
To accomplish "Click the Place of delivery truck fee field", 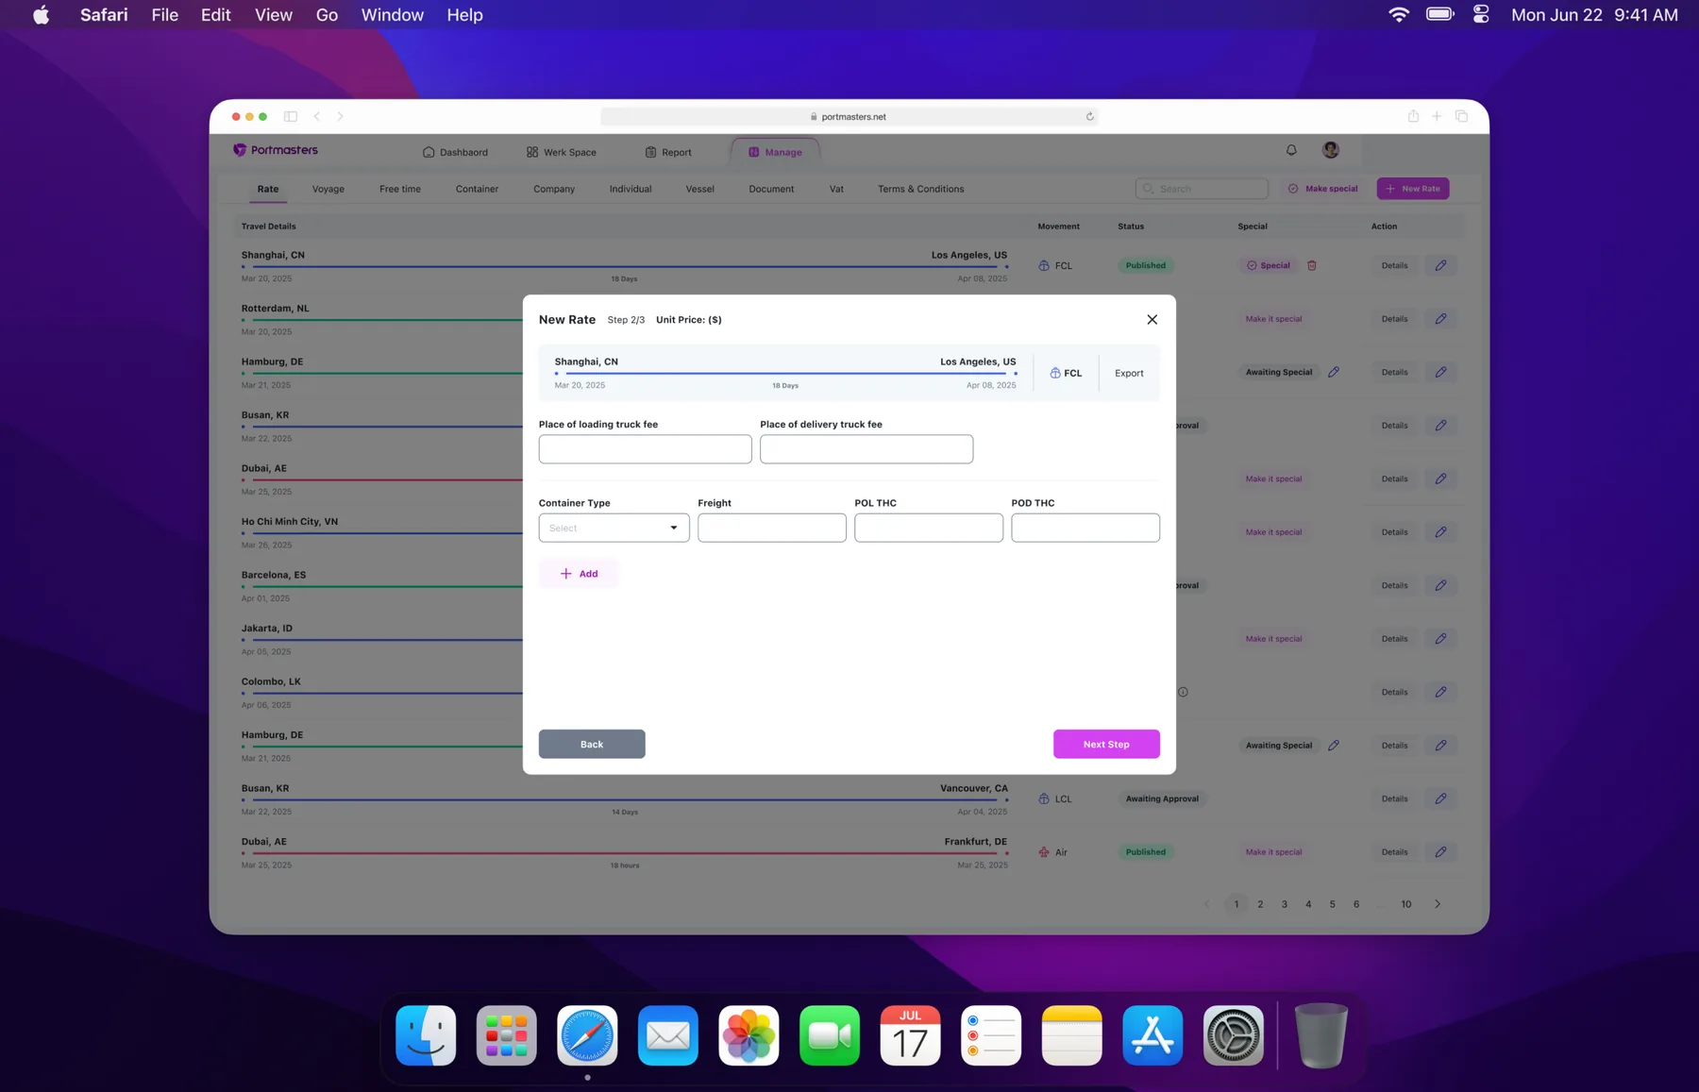I will point(866,449).
